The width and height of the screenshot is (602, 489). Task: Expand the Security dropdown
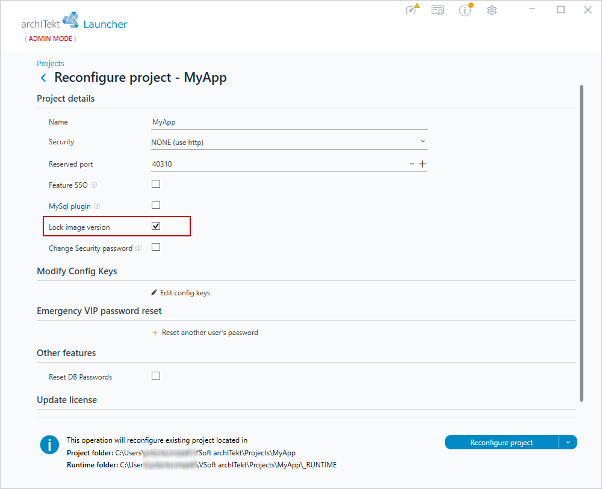pyautogui.click(x=289, y=142)
